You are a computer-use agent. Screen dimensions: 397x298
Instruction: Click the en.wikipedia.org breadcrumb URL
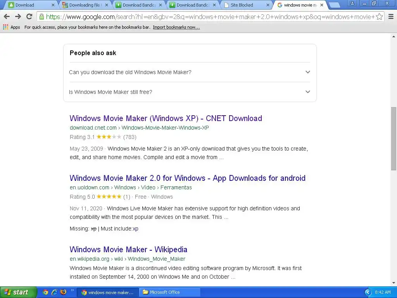coord(127,259)
